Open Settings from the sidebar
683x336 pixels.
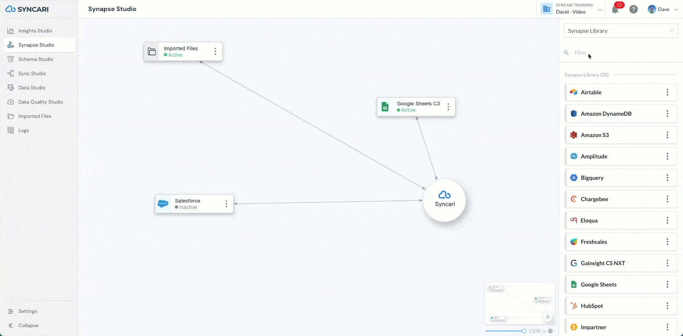coord(28,311)
